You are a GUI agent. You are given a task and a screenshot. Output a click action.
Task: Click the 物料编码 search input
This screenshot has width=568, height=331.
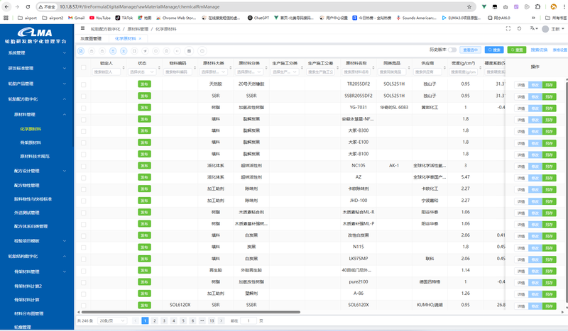(x=178, y=72)
